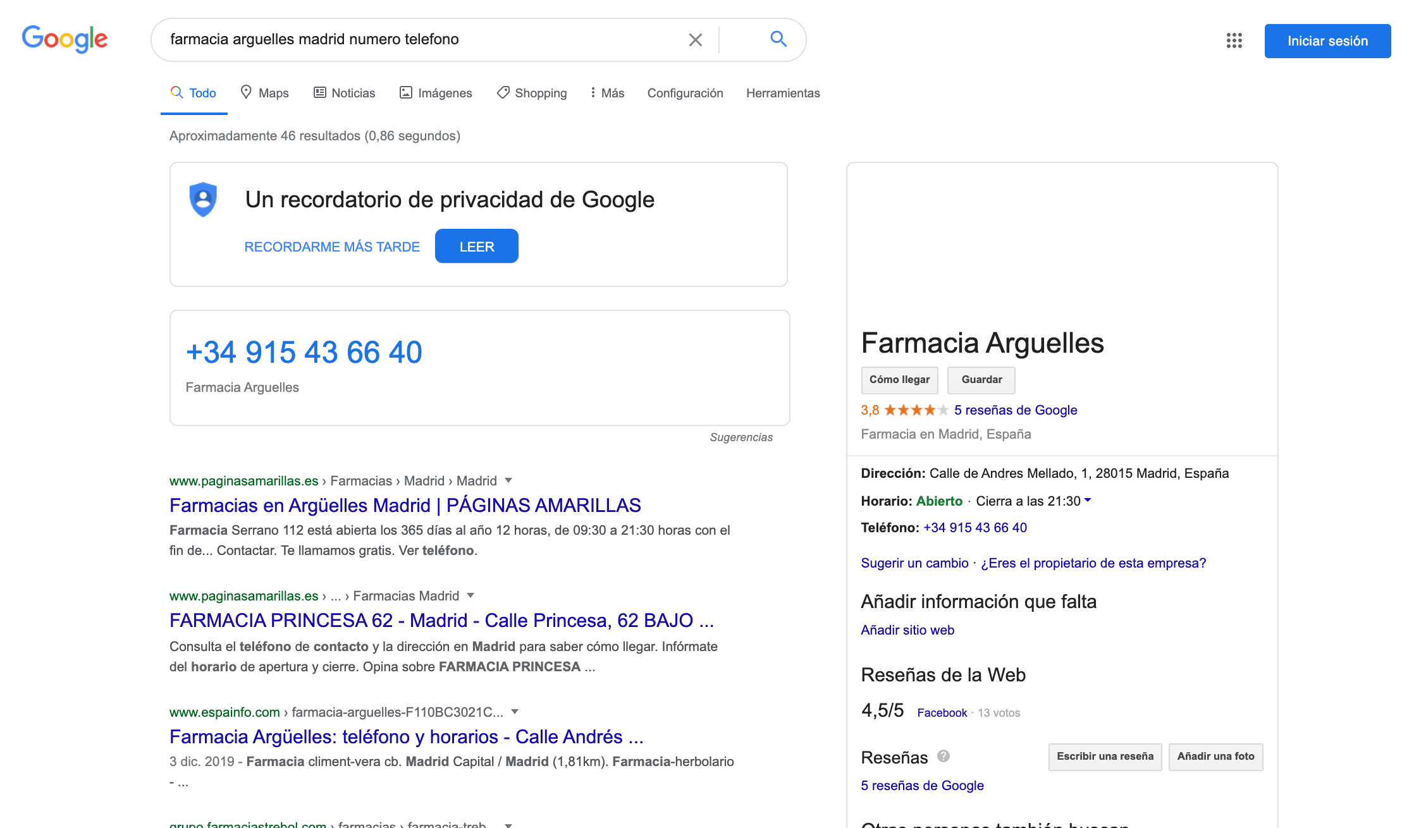Click the Teléfono number in the knowledge panel
Viewport: 1414px width, 828px height.
click(975, 528)
